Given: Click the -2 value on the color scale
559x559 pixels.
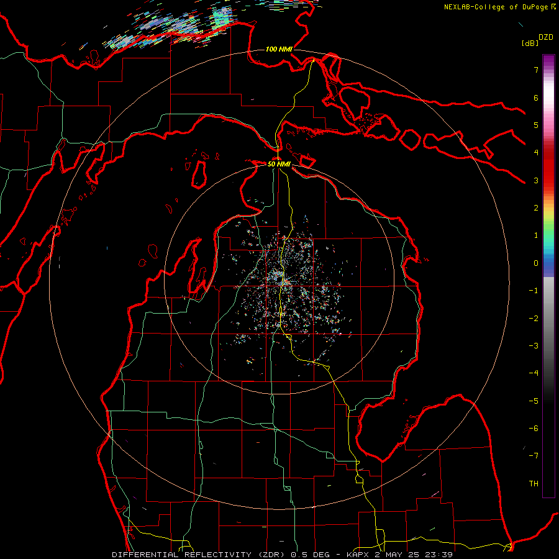Looking at the screenshot, I should [x=534, y=319].
